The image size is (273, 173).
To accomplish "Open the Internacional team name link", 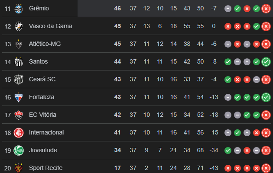I will click(x=46, y=132).
